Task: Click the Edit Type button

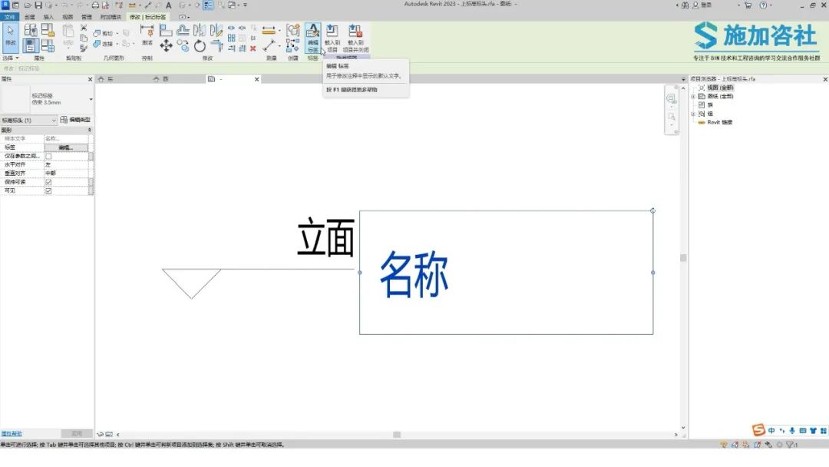Action: point(75,120)
